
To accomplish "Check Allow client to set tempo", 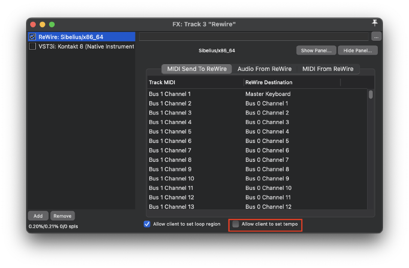I will pyautogui.click(x=236, y=224).
